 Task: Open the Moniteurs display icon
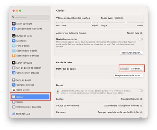[14, 41]
